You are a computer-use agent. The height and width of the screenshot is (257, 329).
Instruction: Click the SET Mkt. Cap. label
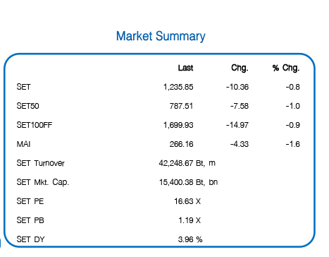point(43,182)
